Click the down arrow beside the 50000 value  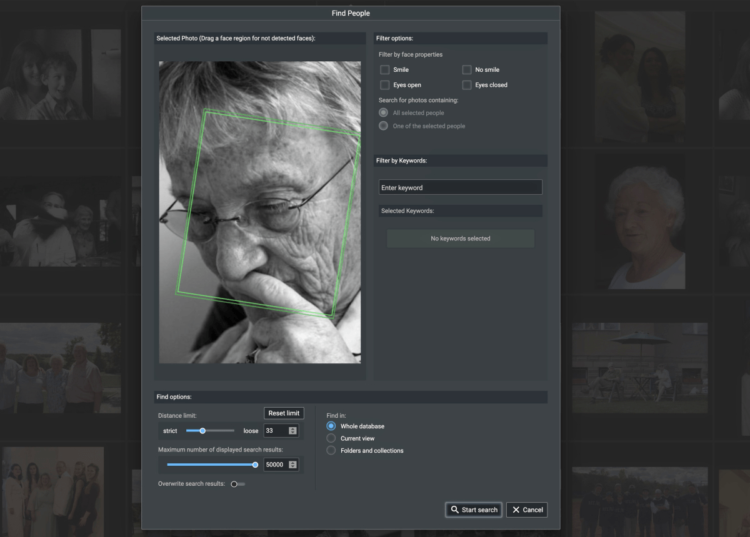pos(294,466)
